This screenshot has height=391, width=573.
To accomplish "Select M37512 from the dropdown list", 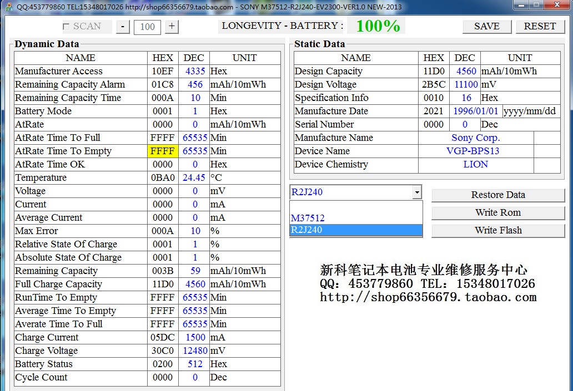I will (356, 218).
